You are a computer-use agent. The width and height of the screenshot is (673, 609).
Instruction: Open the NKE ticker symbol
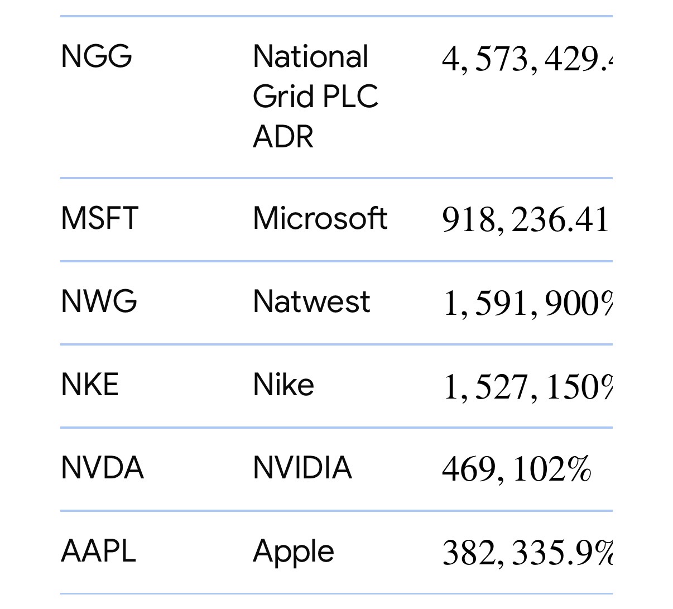[90, 385]
